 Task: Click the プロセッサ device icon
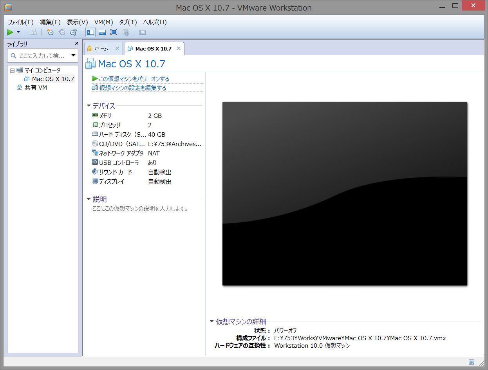95,125
